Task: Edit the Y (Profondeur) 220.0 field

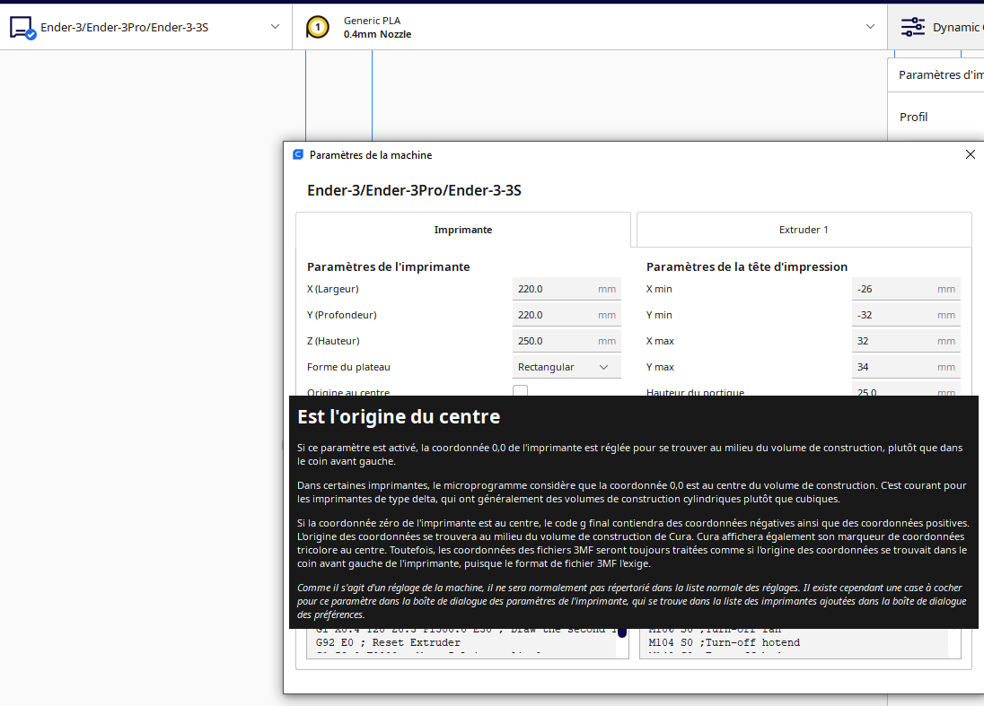Action: [x=567, y=315]
